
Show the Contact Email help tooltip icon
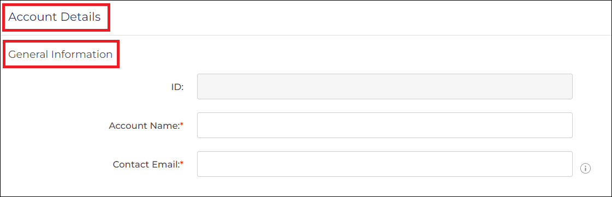pos(585,169)
